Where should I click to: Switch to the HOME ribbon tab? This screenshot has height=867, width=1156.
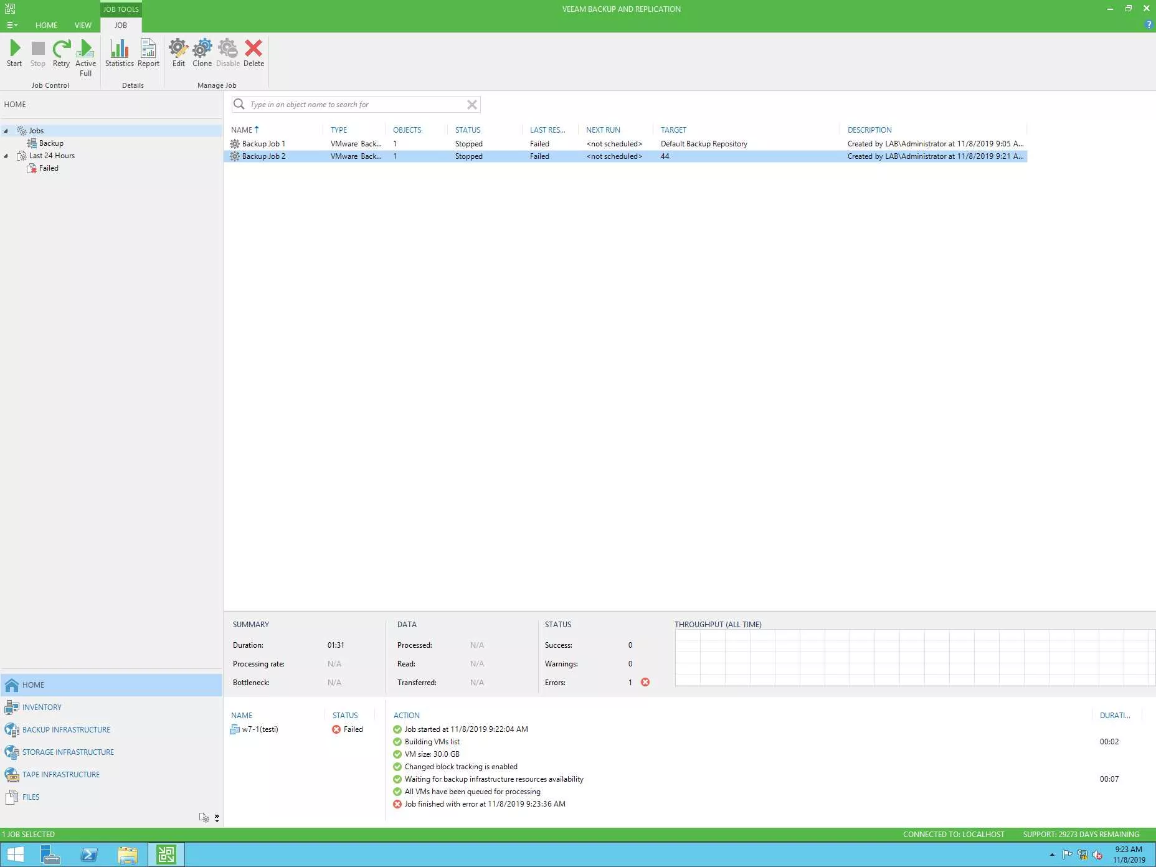tap(46, 25)
